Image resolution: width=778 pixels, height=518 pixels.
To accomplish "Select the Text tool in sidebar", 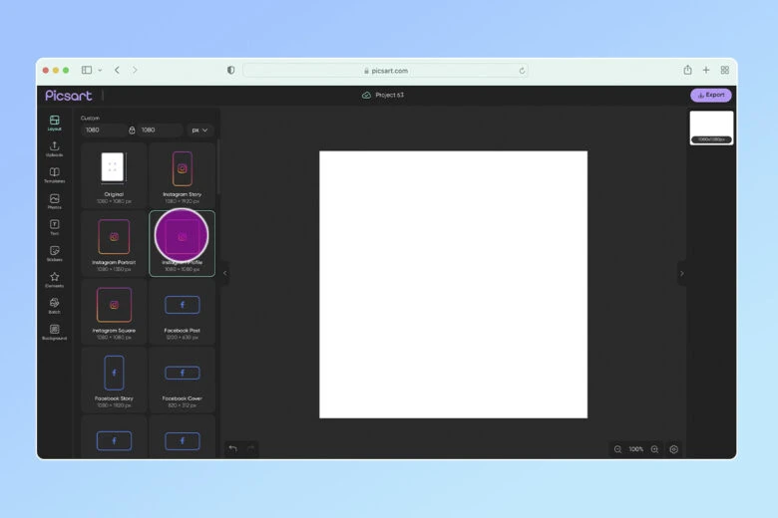I will click(54, 226).
